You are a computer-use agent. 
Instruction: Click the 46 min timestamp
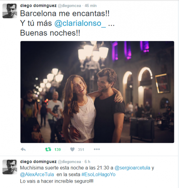[91, 6]
